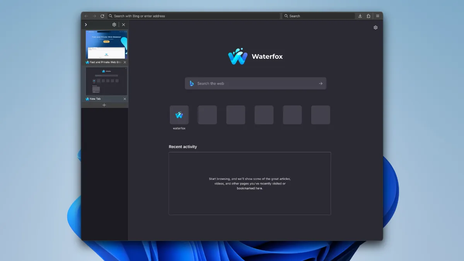Collapse the sidebar using the chevron arrow
Screen dimensions: 464x261
point(85,24)
